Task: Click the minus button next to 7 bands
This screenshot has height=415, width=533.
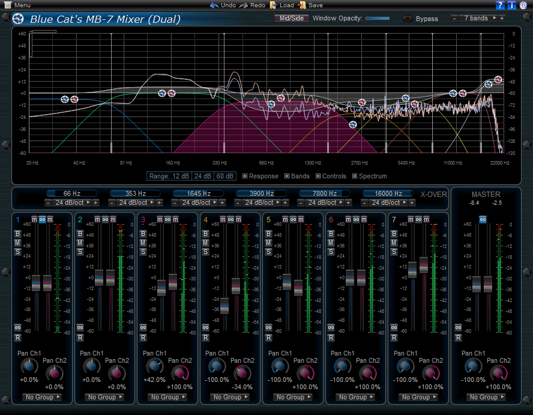Action: click(x=454, y=19)
